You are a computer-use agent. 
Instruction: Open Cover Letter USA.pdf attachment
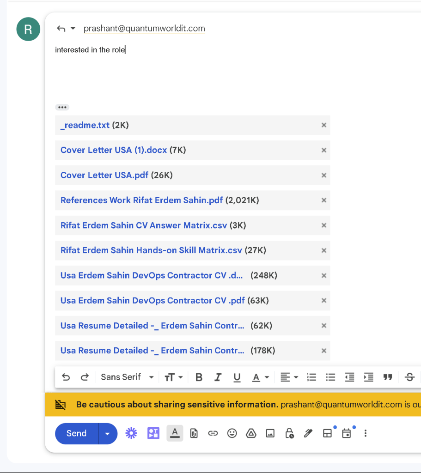pos(104,175)
